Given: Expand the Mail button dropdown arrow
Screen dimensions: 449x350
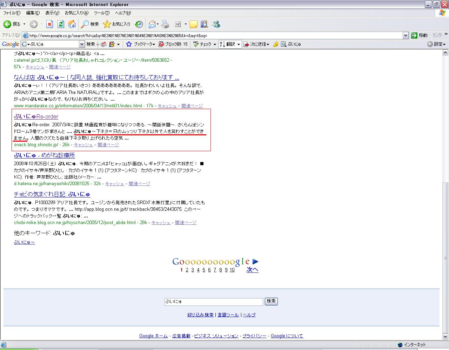Looking at the screenshot, I should point(158,24).
